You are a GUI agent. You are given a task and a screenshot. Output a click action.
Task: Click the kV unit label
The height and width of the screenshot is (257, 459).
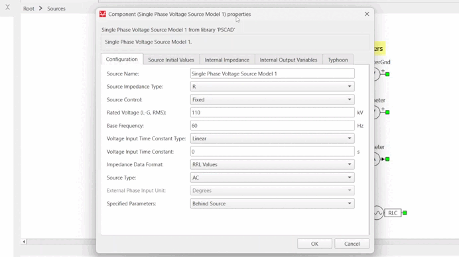(x=360, y=113)
